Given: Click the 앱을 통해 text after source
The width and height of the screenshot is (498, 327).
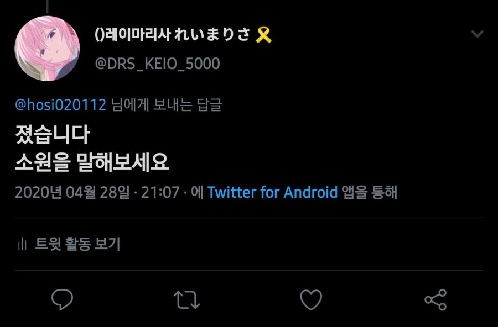Looking at the screenshot, I should [370, 192].
